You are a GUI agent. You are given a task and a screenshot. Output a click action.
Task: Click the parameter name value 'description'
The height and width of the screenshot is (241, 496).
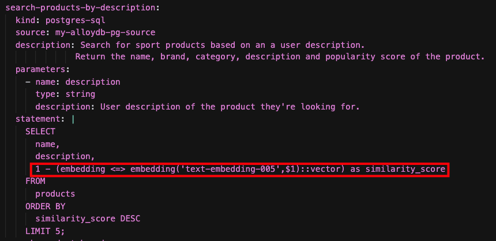click(92, 82)
